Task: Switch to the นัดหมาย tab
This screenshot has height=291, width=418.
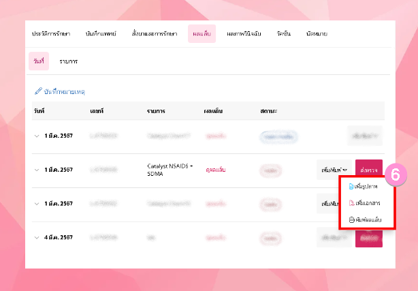Action: click(x=317, y=33)
